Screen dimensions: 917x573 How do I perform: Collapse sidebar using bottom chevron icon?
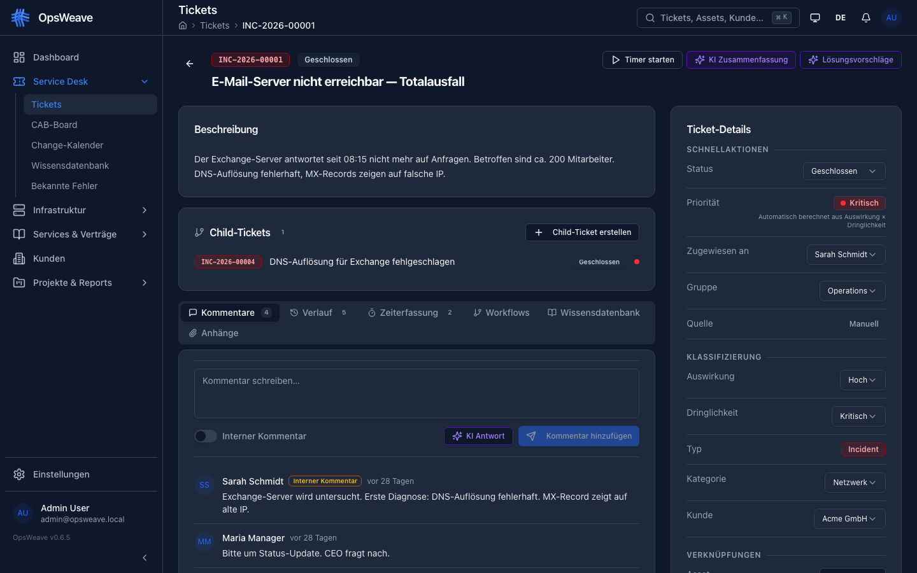tap(145, 558)
